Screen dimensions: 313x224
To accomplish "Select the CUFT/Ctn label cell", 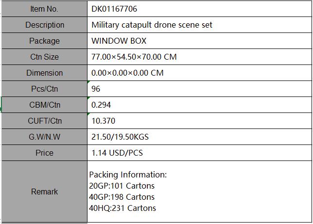I will [44, 121].
